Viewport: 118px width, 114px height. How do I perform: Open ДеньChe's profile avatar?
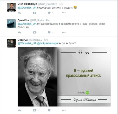[x=12, y=23]
